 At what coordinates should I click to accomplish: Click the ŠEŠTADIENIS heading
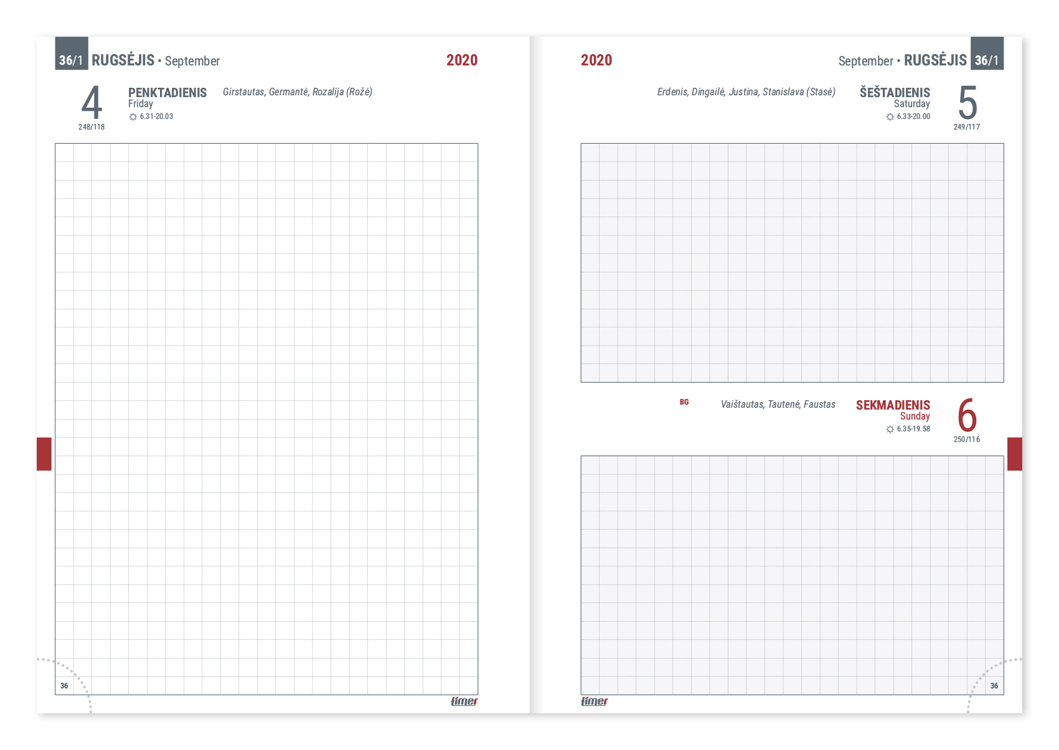895,92
